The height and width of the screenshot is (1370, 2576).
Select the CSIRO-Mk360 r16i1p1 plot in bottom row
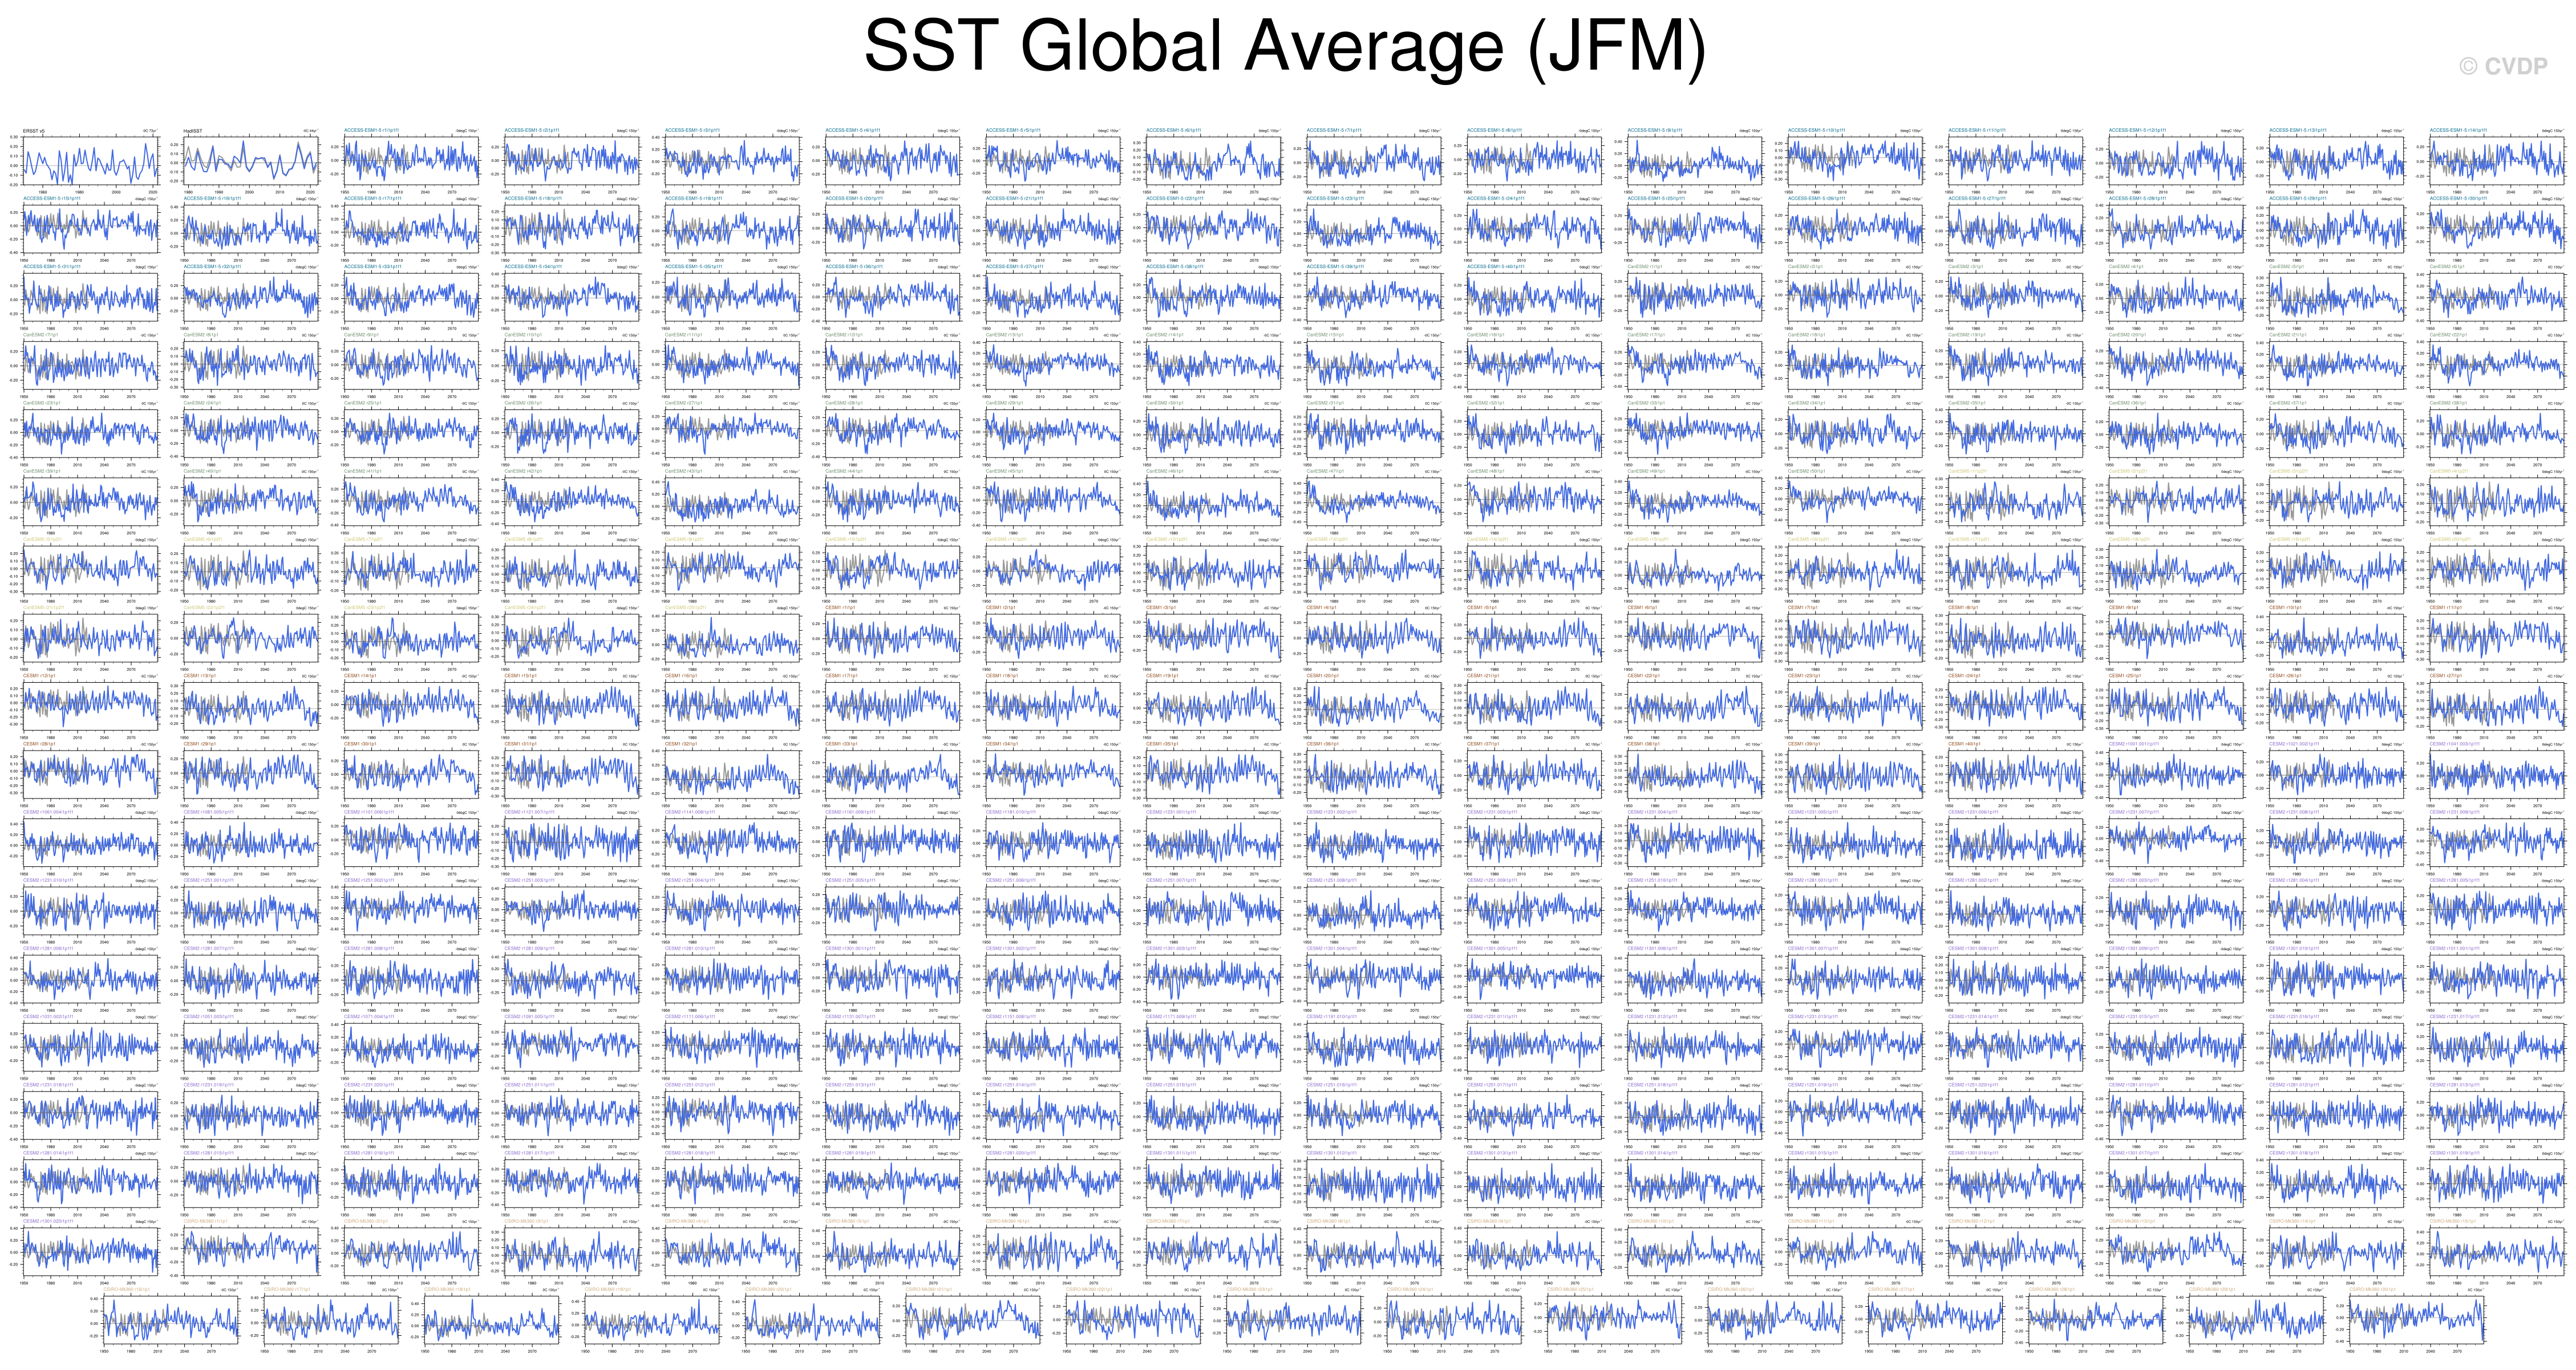point(170,1320)
